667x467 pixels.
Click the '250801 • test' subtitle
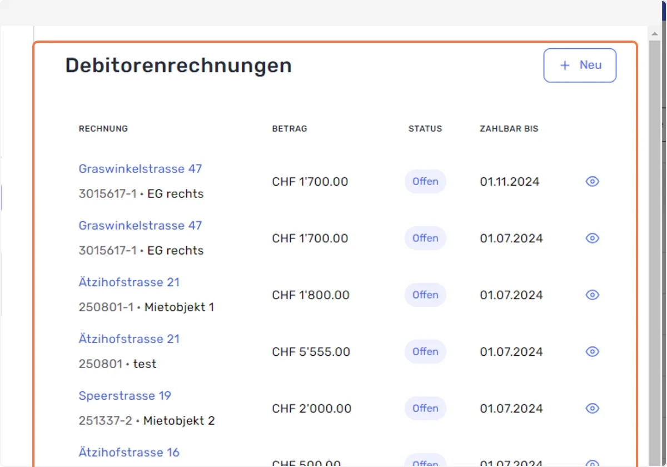click(117, 364)
